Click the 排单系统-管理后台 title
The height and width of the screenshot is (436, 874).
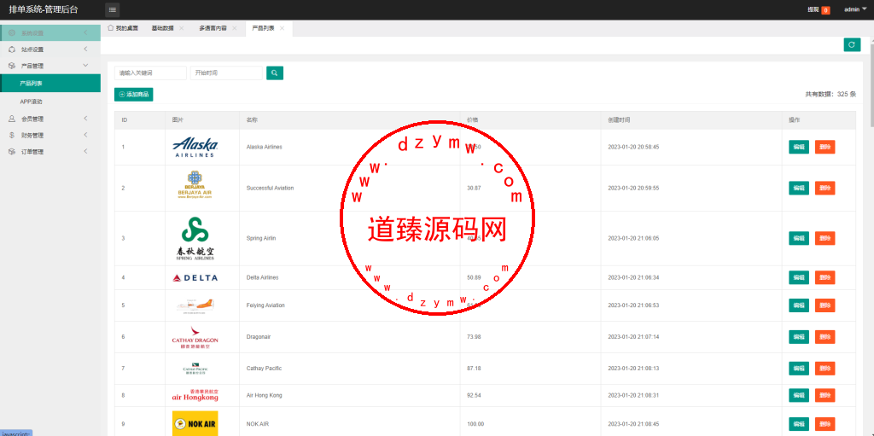[44, 9]
